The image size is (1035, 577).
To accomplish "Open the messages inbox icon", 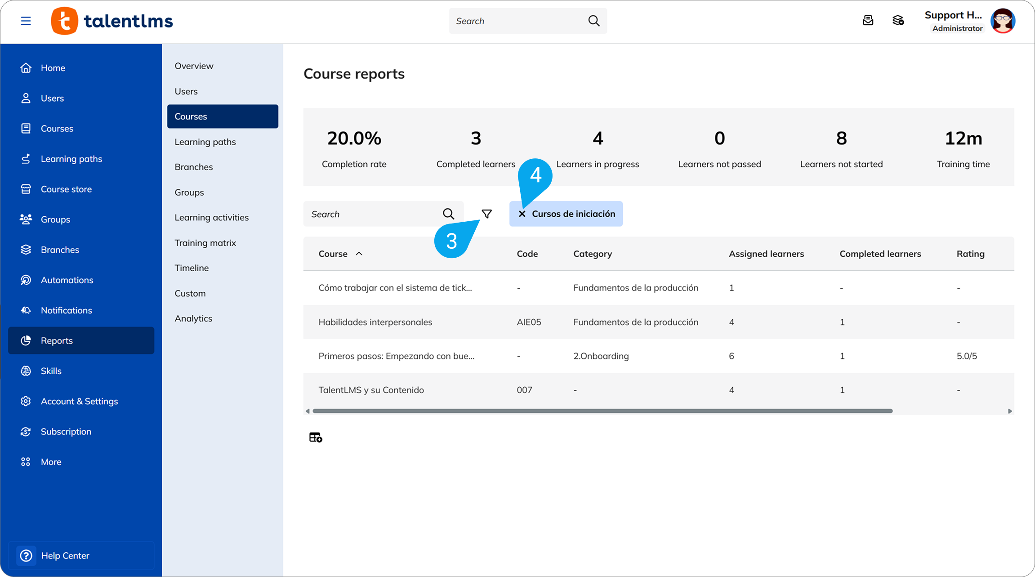I will coord(868,21).
